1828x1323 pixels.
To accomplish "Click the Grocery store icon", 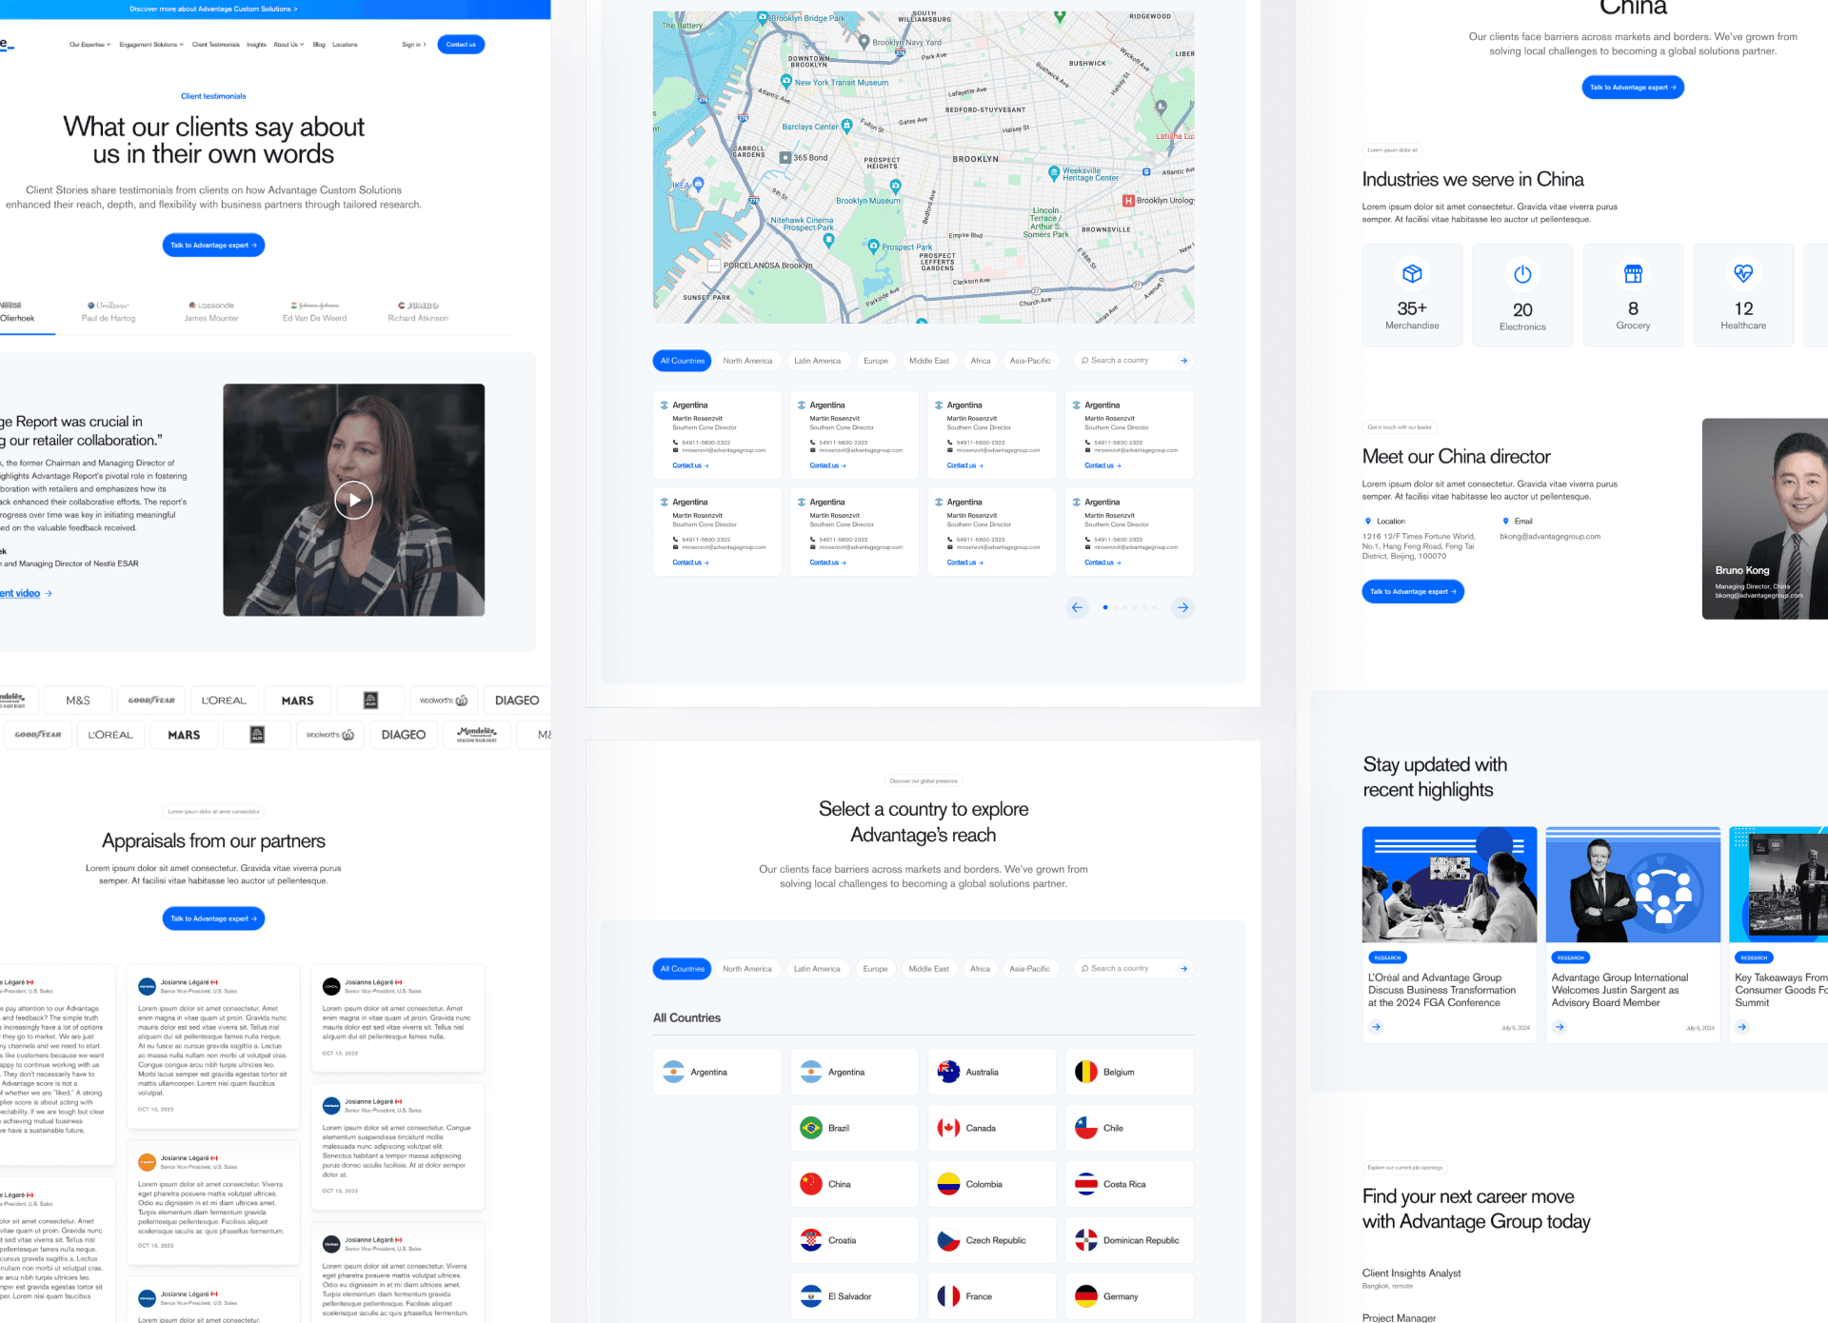I will [1633, 274].
